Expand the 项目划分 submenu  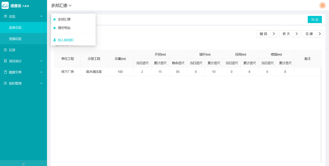[41, 61]
